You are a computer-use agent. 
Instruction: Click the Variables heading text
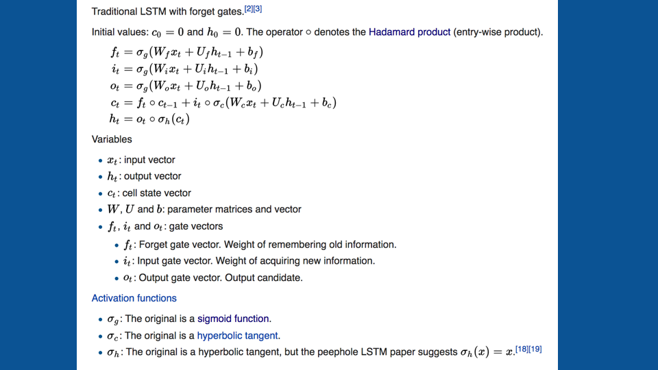112,139
